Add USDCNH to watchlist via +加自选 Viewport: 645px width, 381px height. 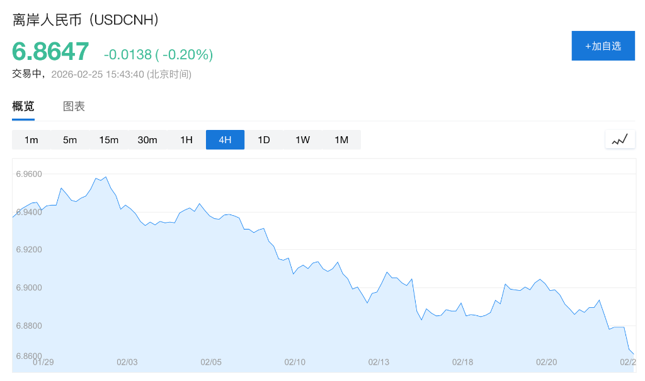pos(603,46)
